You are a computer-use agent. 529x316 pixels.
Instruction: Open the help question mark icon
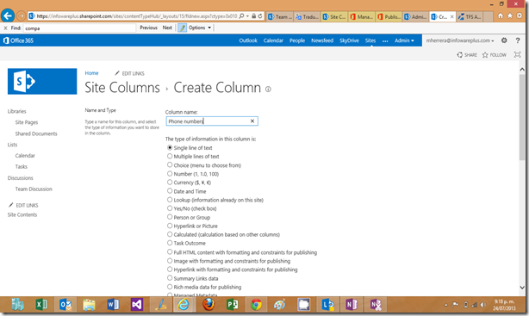pyautogui.click(x=518, y=40)
